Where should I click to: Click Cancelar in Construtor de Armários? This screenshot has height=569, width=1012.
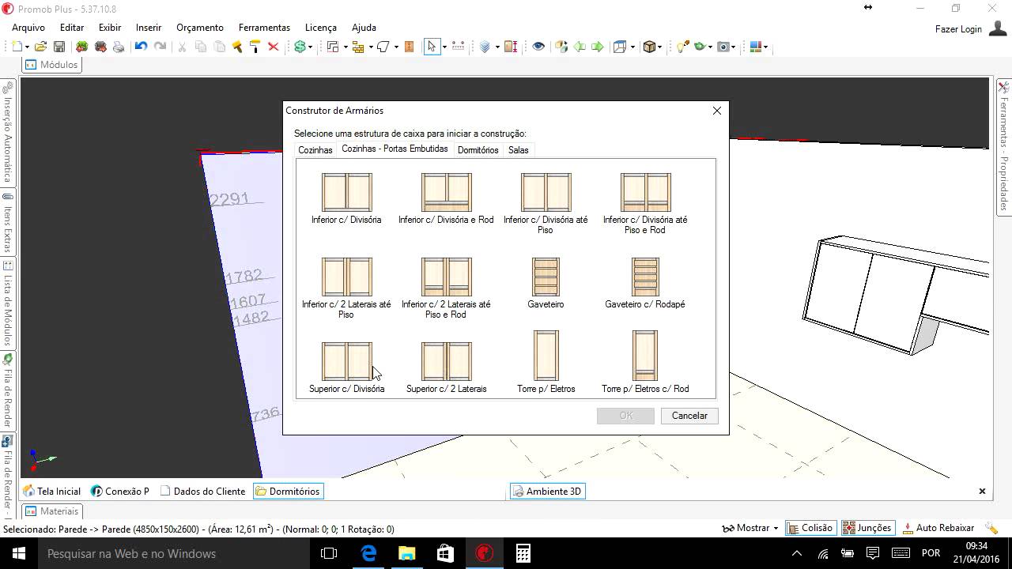click(689, 416)
